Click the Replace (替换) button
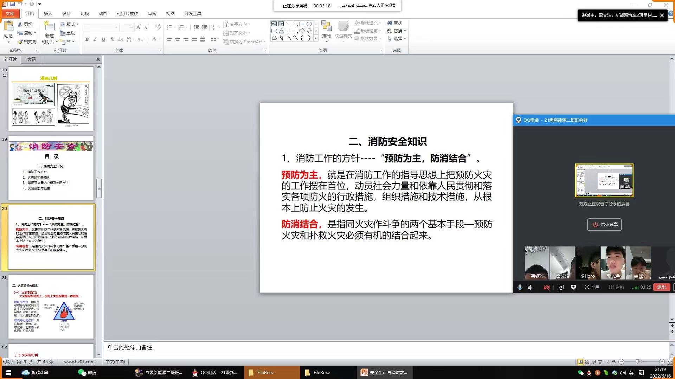 (396, 31)
